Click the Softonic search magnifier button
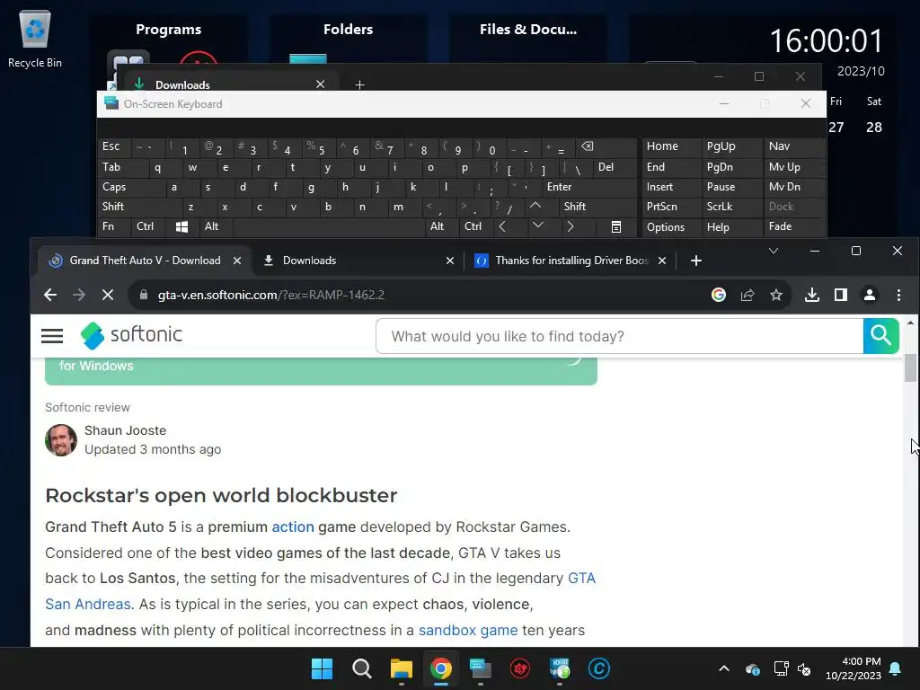920x690 pixels. tap(880, 336)
